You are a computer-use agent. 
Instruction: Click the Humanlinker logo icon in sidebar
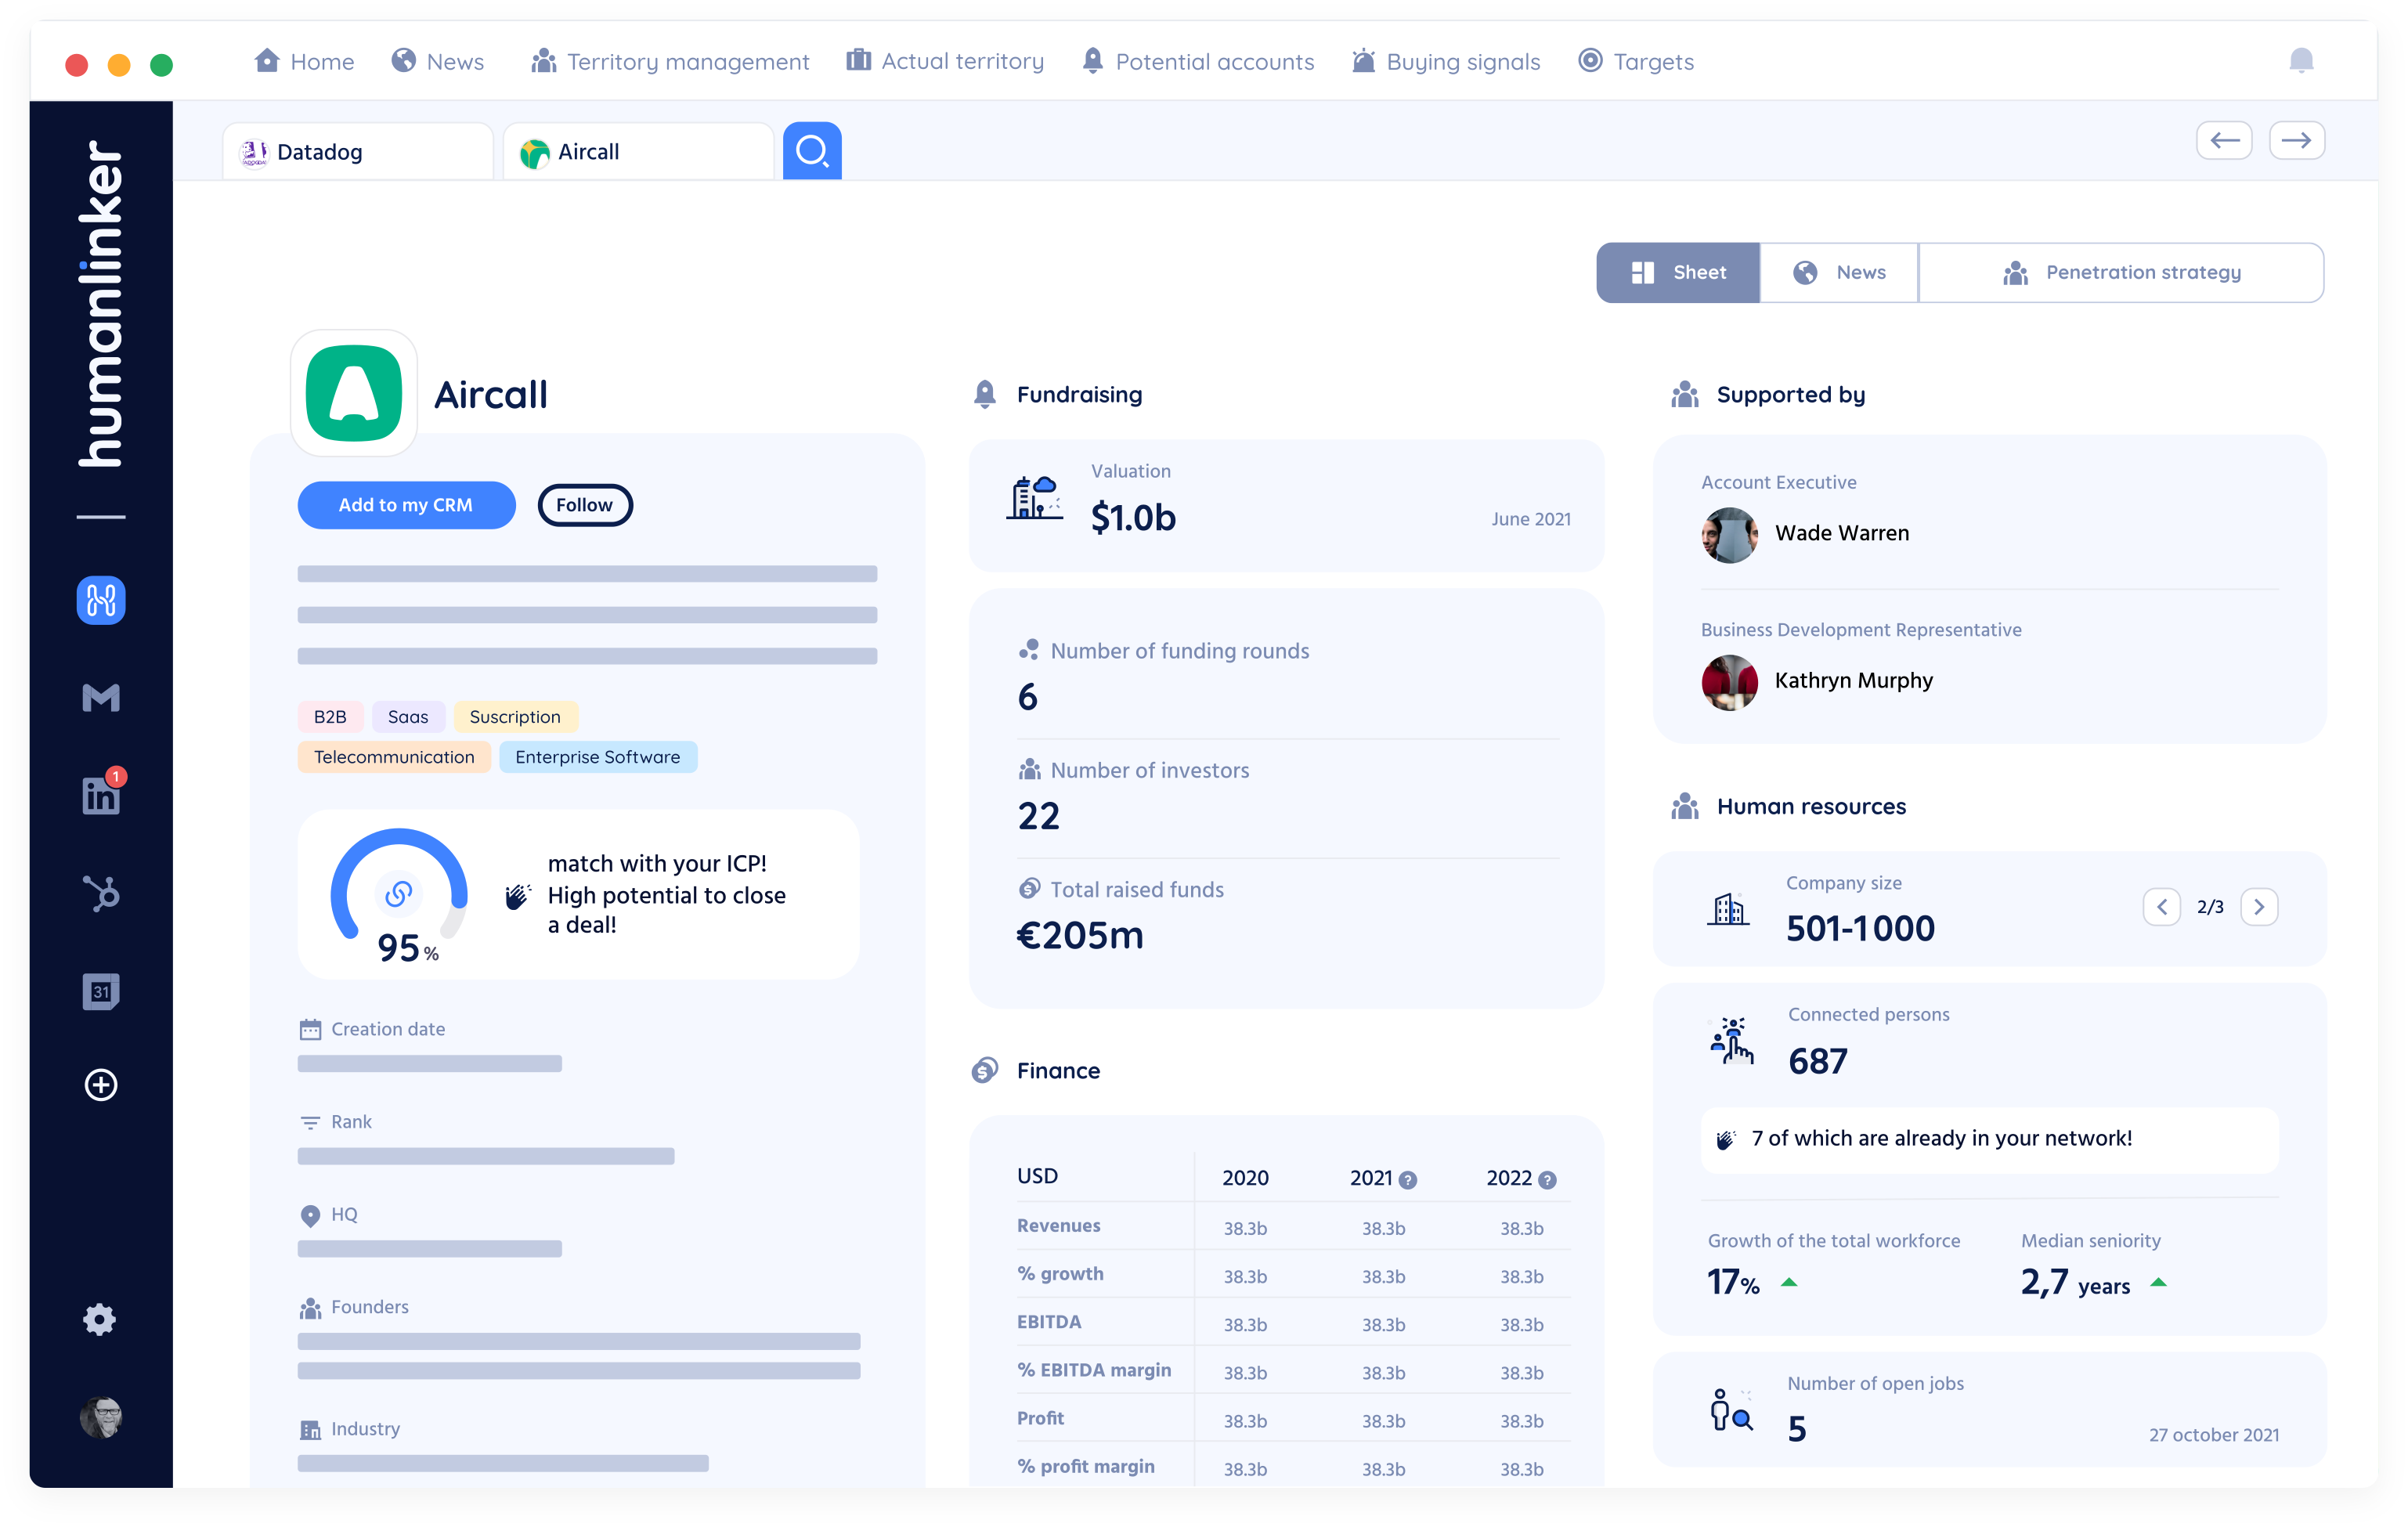pos(100,600)
